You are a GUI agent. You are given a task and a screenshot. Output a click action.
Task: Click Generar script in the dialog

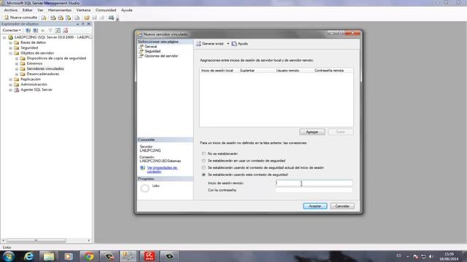[210, 44]
